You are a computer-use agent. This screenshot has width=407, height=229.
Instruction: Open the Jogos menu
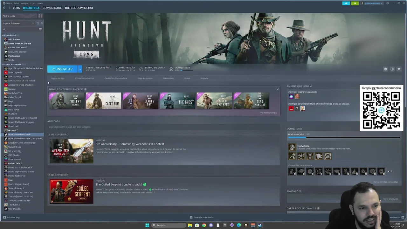click(33, 3)
